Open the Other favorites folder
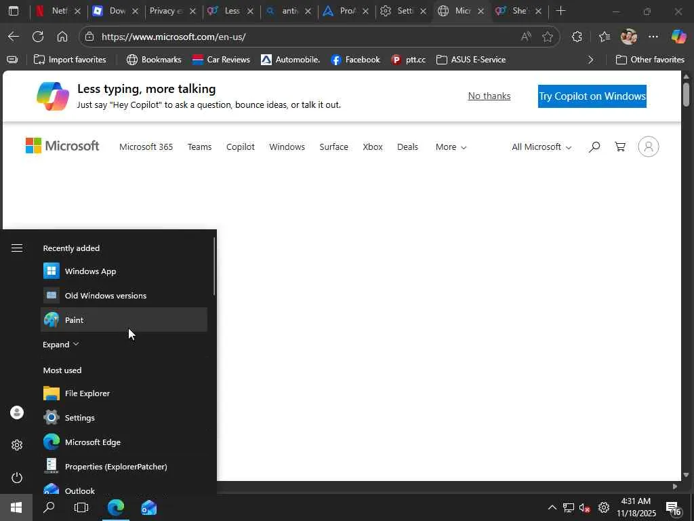Screen dimensions: 694x521 650,60
